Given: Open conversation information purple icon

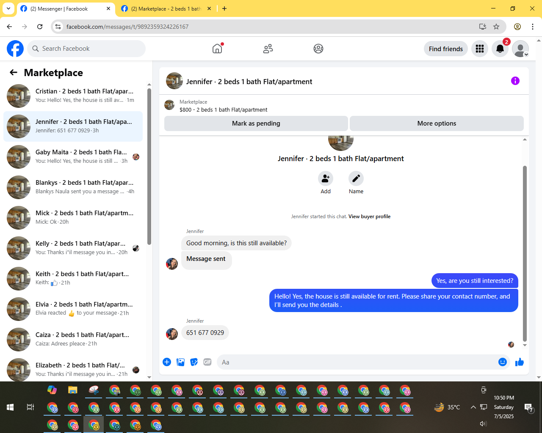Looking at the screenshot, I should click(x=515, y=81).
